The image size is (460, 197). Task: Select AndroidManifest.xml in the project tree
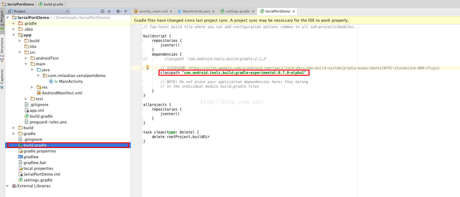(62, 93)
